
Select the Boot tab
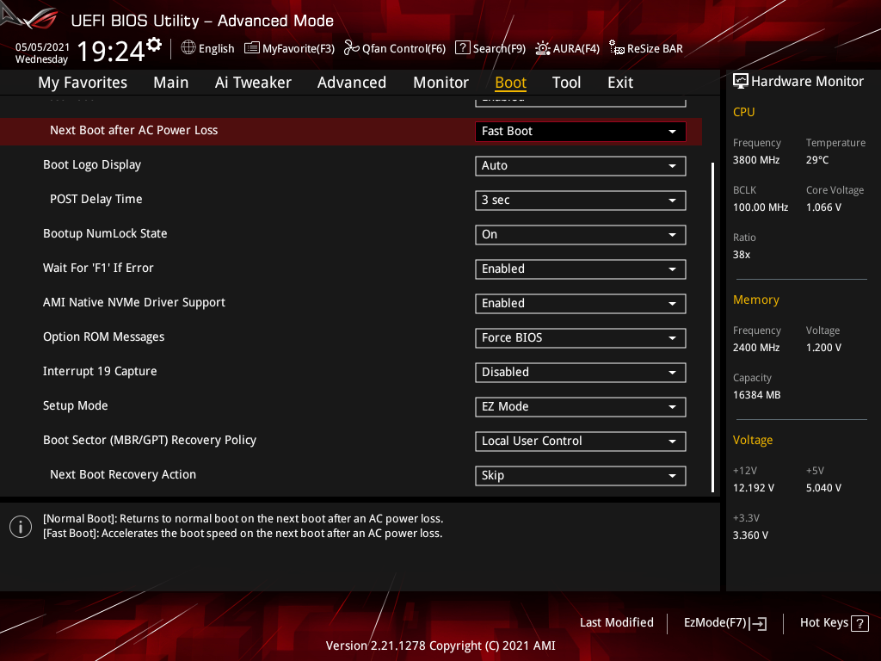coord(510,83)
